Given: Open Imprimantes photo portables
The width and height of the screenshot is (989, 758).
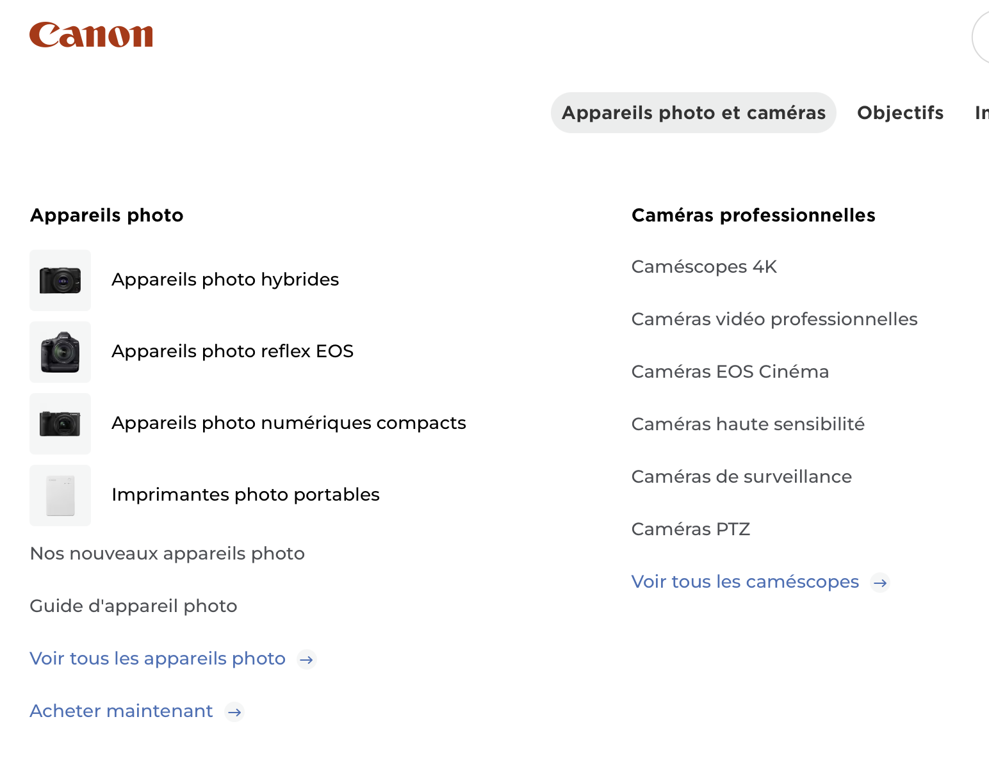Looking at the screenshot, I should pyautogui.click(x=245, y=495).
